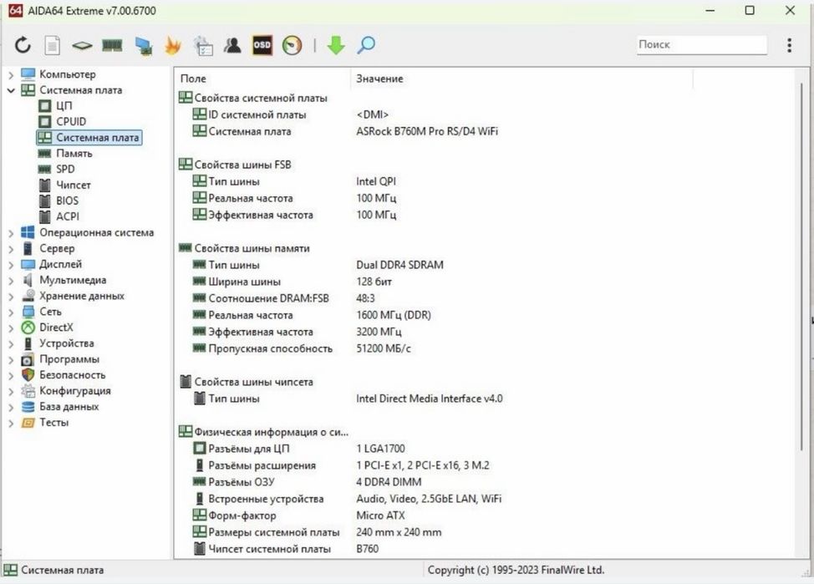814x584 pixels.
Task: Click the shield icon beside Безопасность
Action: point(28,375)
